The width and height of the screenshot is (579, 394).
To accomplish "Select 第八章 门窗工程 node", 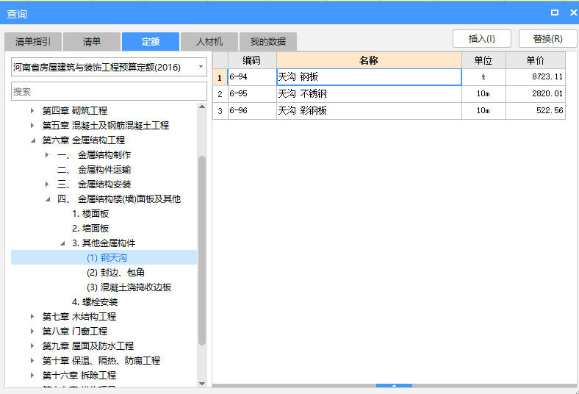I will [x=75, y=332].
